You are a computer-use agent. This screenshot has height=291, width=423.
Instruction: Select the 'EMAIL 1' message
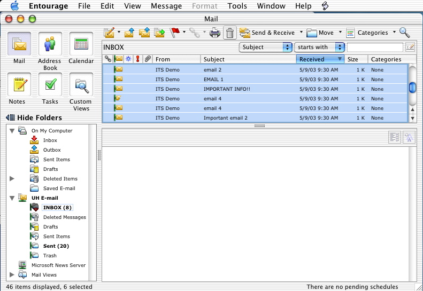(x=255, y=79)
